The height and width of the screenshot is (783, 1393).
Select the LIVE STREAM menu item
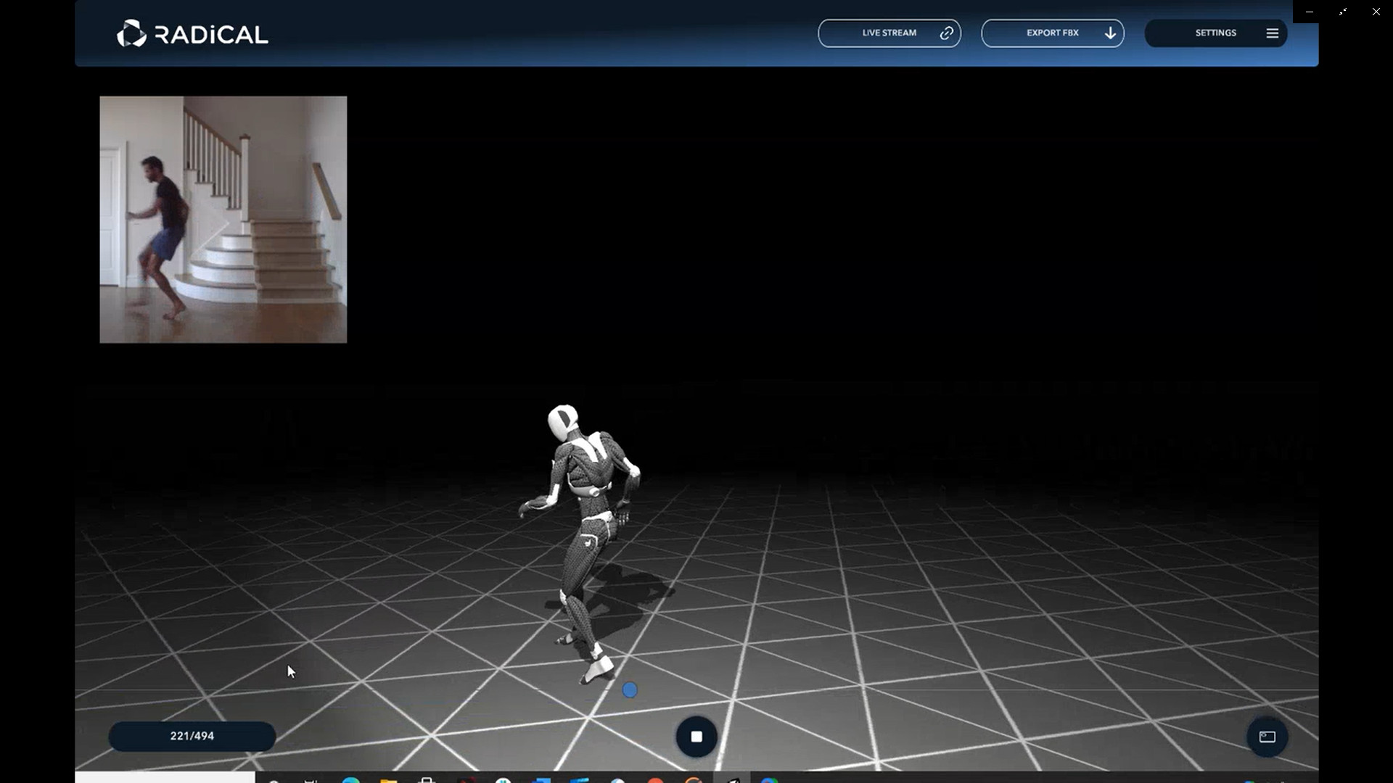click(x=889, y=33)
